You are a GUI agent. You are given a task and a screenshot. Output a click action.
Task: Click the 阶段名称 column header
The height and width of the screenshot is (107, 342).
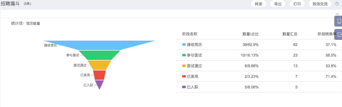click(x=190, y=34)
